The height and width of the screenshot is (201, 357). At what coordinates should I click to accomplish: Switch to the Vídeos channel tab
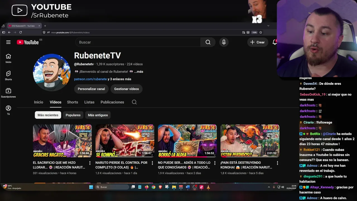(56, 102)
